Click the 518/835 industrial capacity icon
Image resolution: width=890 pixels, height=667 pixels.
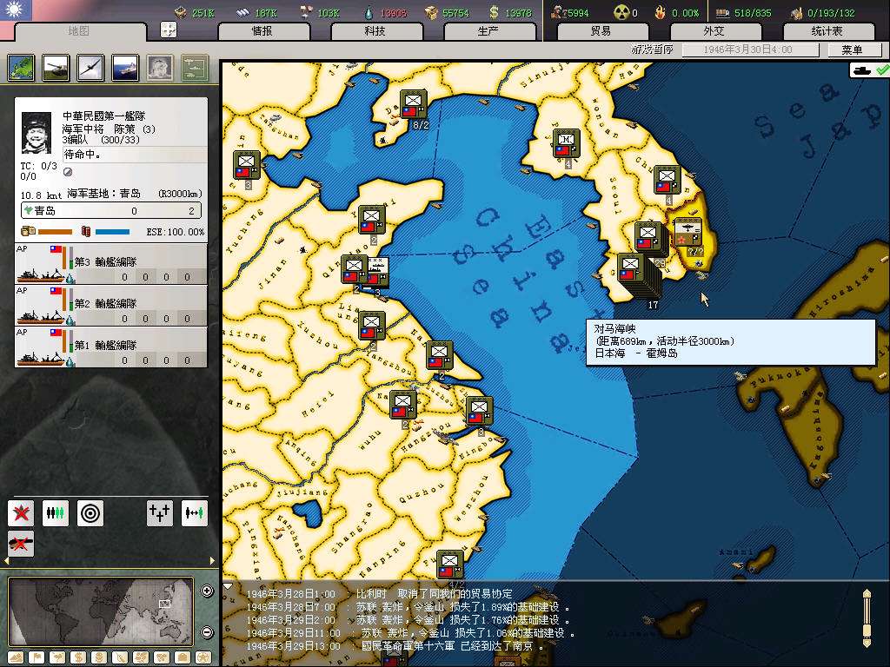[722, 12]
